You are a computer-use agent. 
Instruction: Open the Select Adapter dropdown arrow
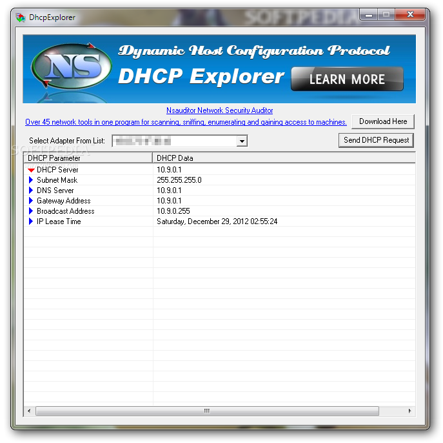[242, 141]
